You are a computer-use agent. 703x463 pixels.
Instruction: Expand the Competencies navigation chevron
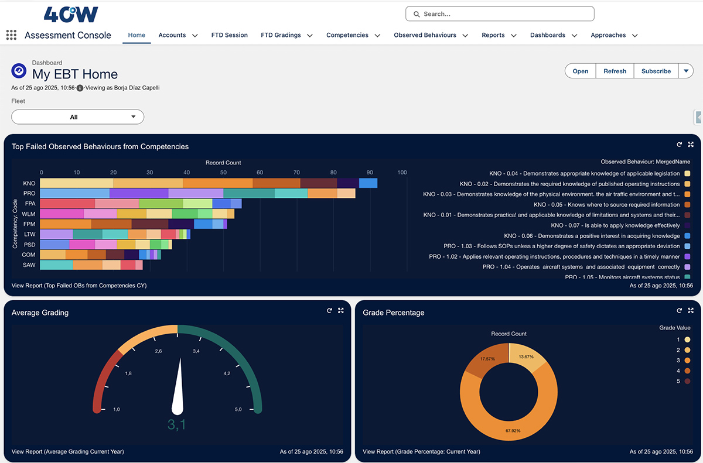pyautogui.click(x=377, y=36)
